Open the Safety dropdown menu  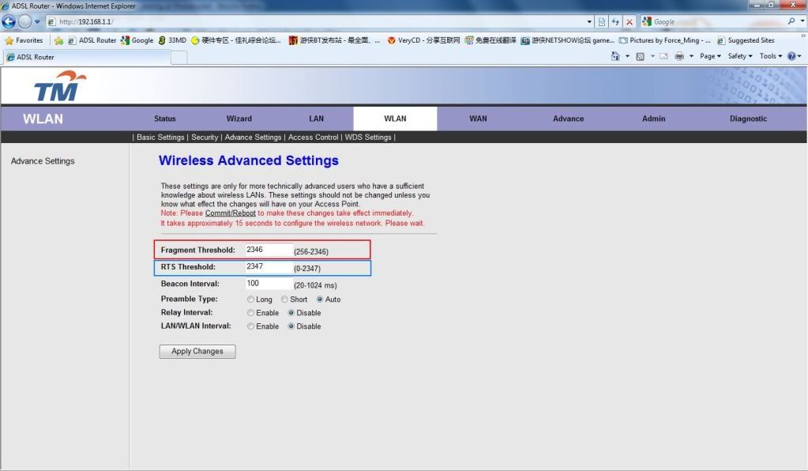(x=740, y=56)
